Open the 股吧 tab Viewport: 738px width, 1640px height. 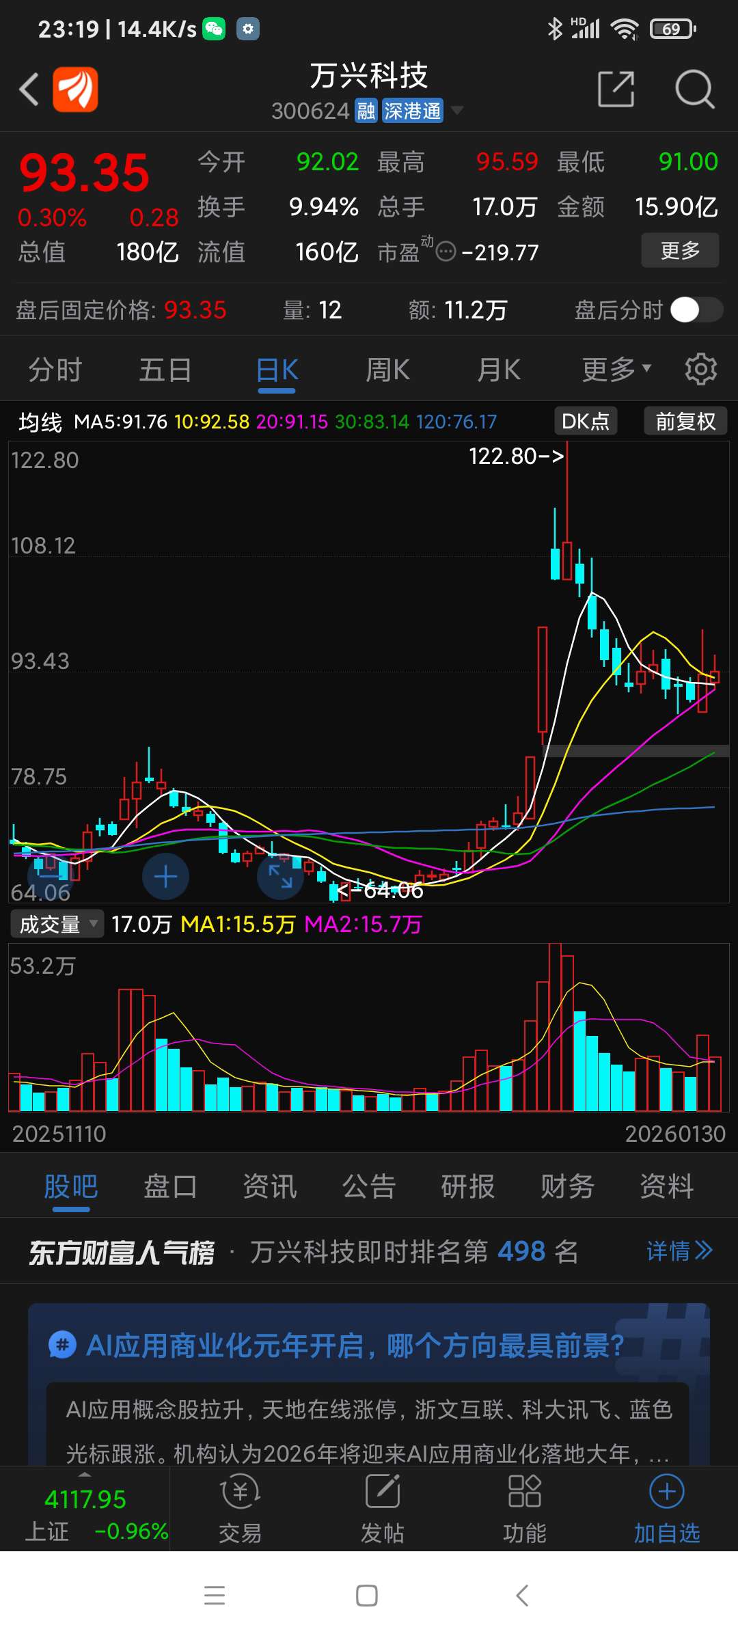[x=71, y=1186]
